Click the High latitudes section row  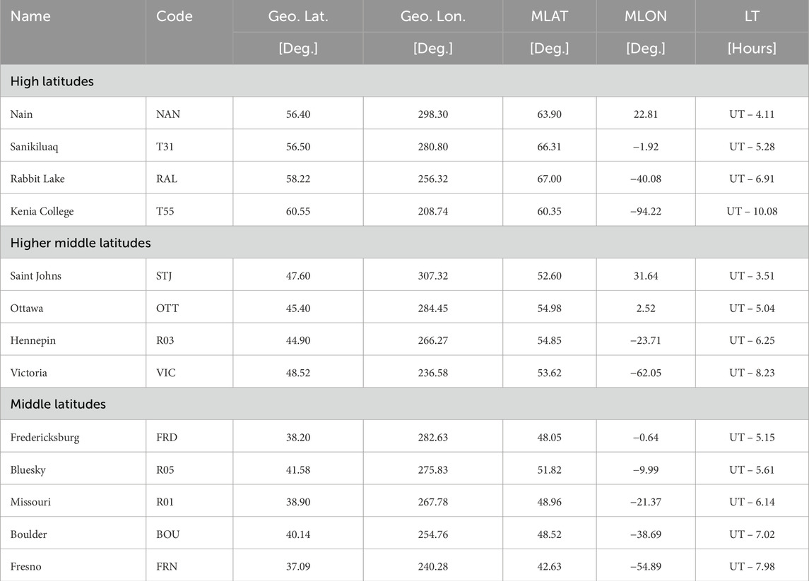pyautogui.click(x=404, y=81)
